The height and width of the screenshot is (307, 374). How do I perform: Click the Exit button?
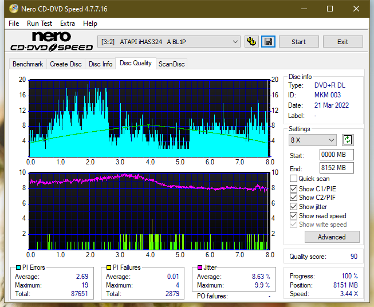click(342, 42)
